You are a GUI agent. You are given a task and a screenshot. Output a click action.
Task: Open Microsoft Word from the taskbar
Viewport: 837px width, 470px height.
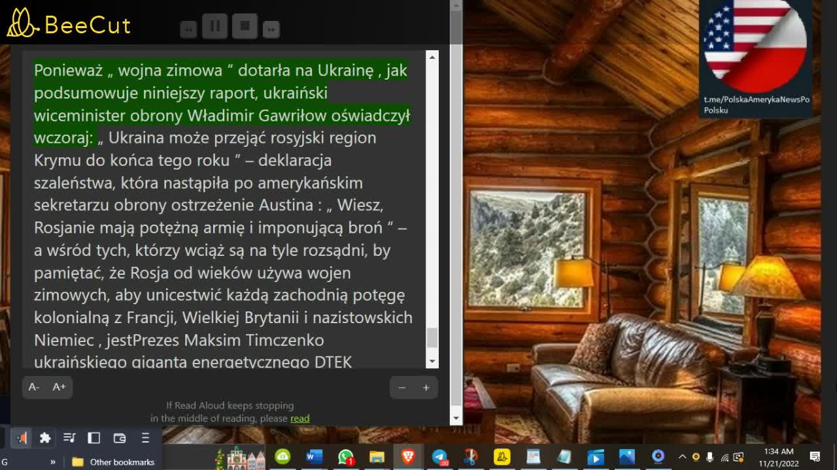point(315,457)
